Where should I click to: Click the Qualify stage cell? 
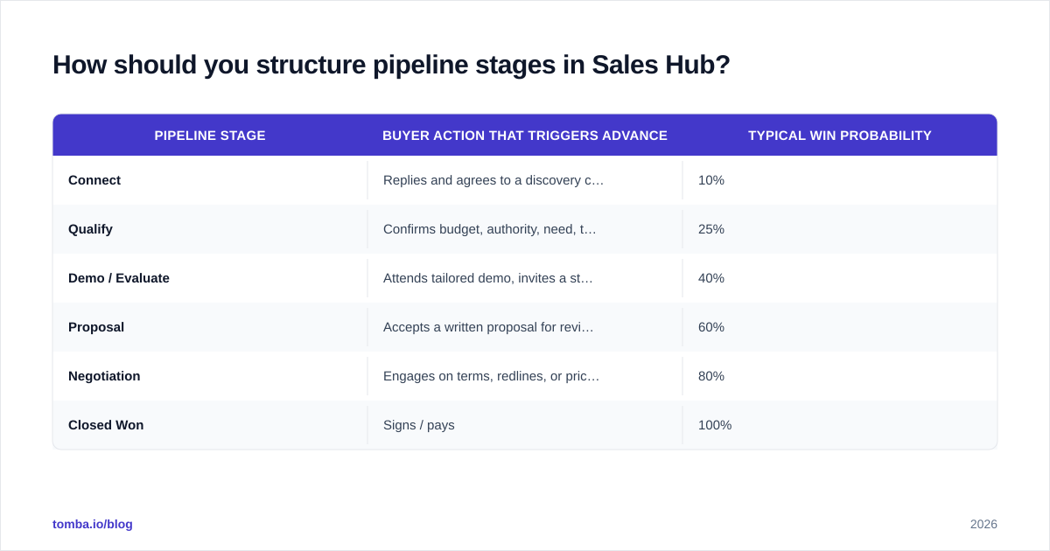[210, 229]
